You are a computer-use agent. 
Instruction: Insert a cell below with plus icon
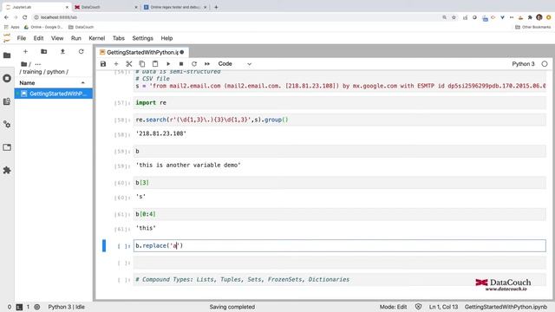[x=116, y=64]
